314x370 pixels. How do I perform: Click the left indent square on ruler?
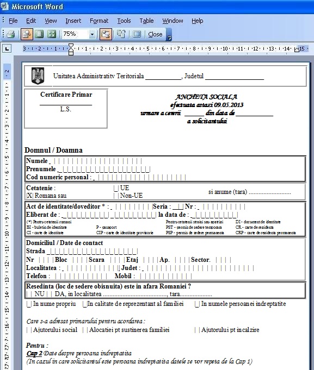[71, 53]
